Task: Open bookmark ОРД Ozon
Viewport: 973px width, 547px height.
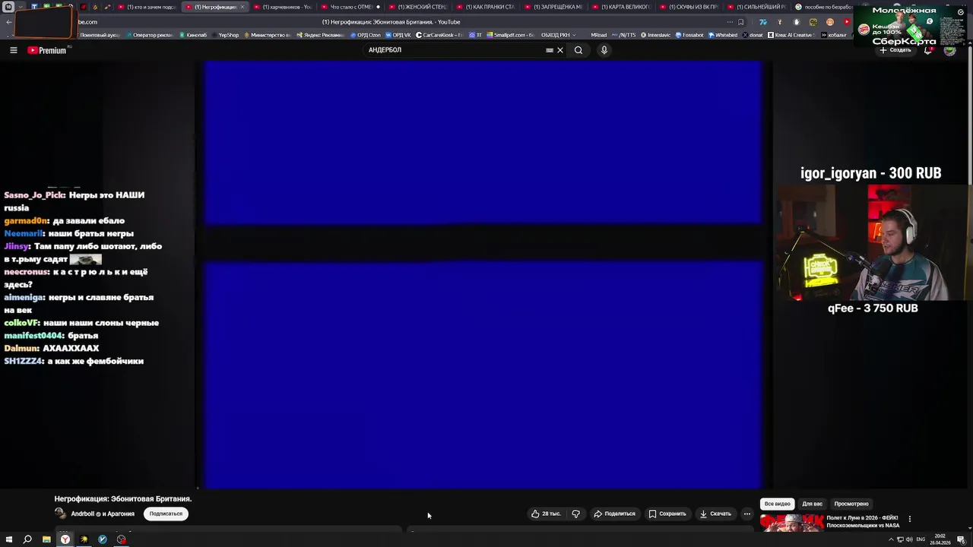Action: click(365, 35)
